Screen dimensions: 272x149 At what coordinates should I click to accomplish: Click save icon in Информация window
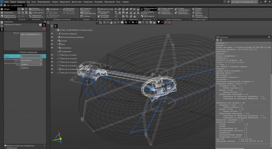pos(217,40)
